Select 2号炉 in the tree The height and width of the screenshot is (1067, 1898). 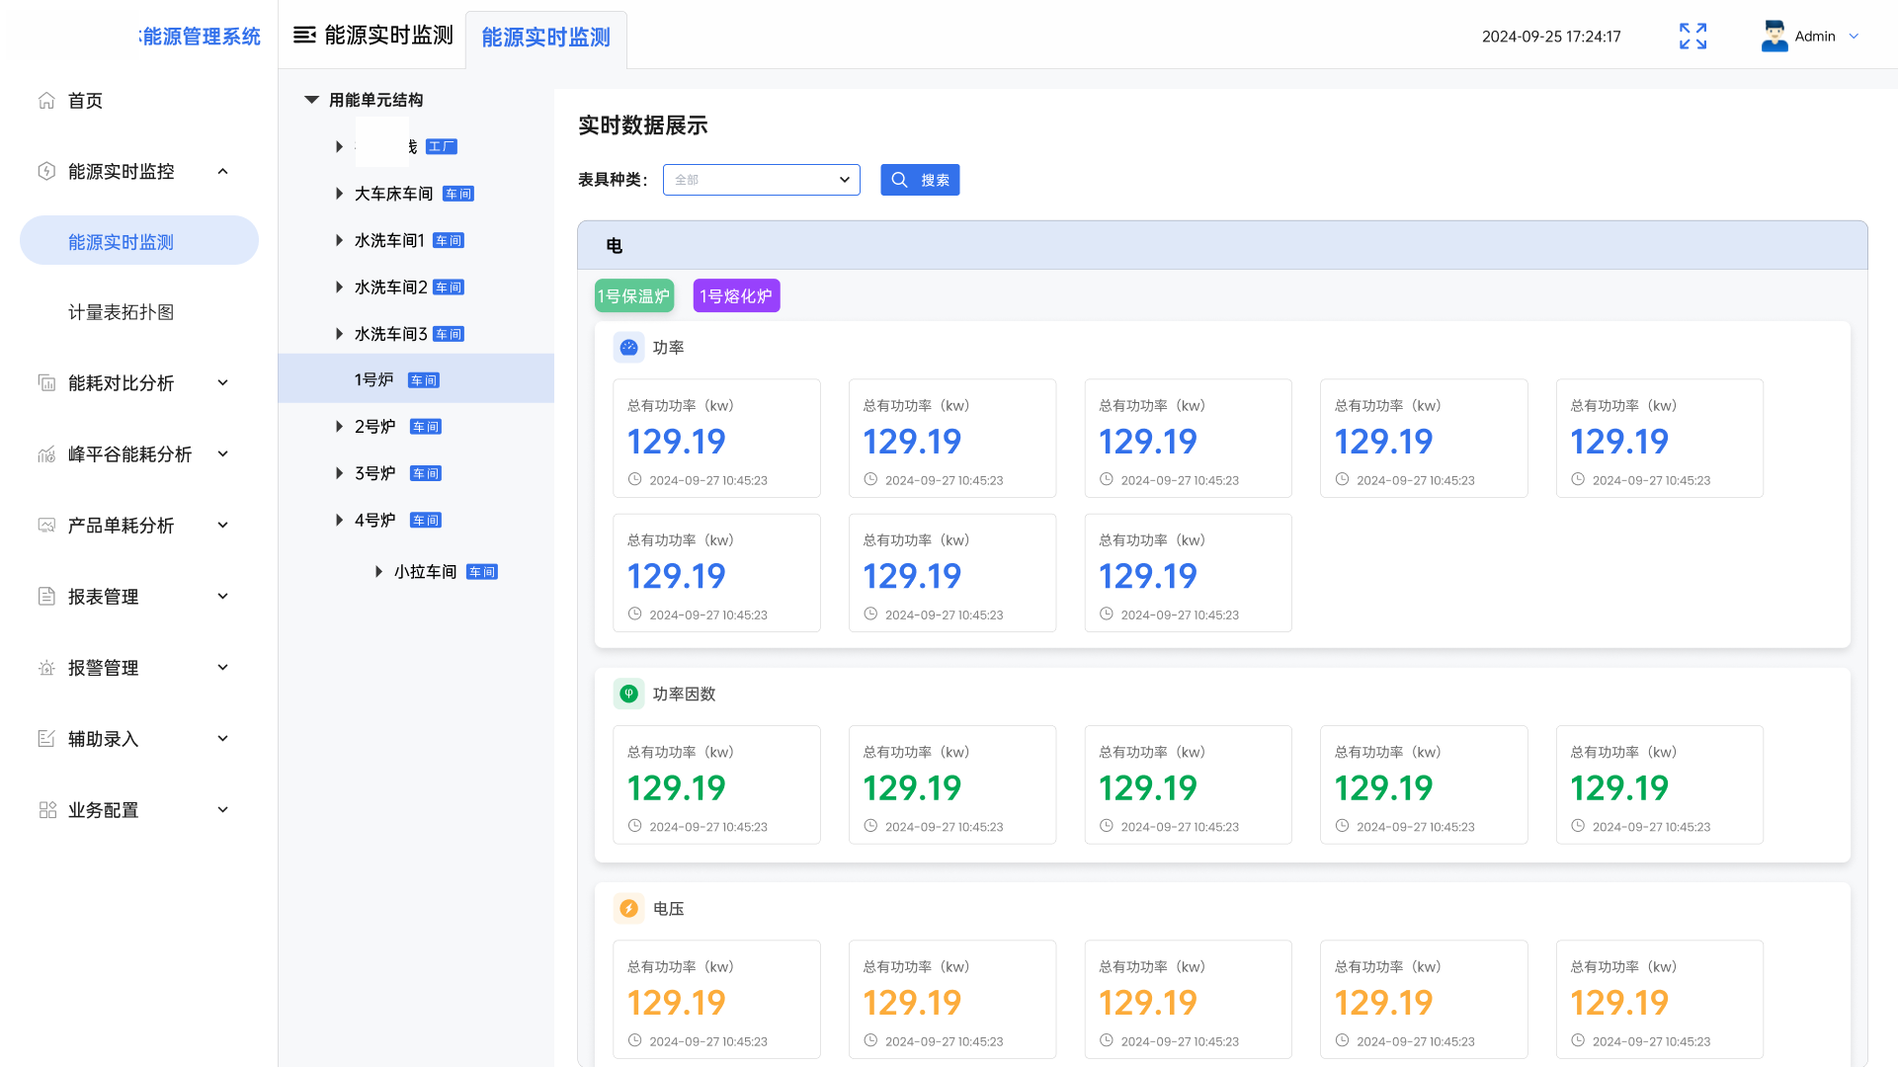tap(374, 427)
